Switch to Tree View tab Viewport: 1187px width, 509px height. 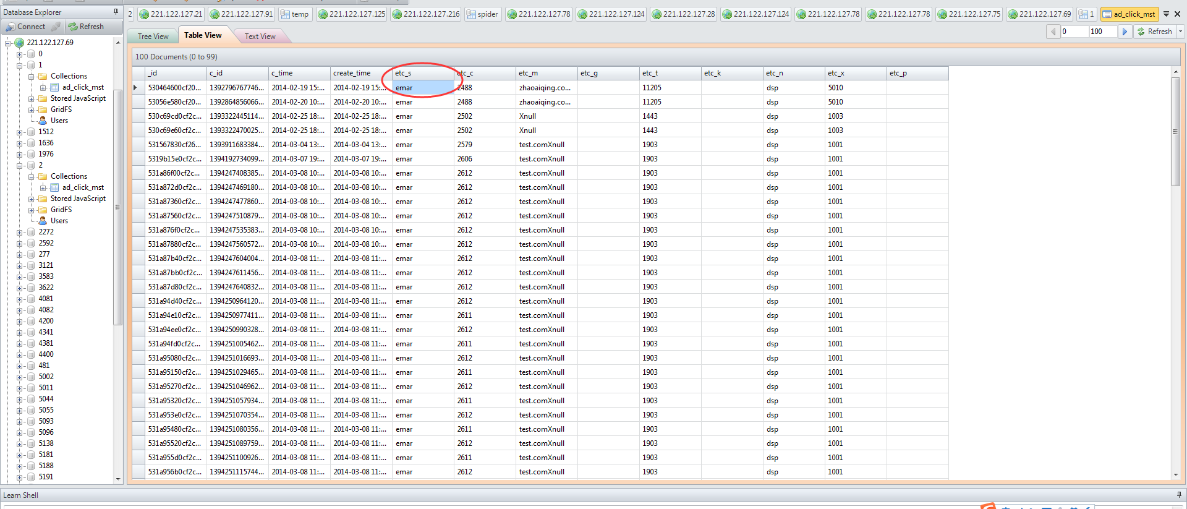[x=153, y=36]
